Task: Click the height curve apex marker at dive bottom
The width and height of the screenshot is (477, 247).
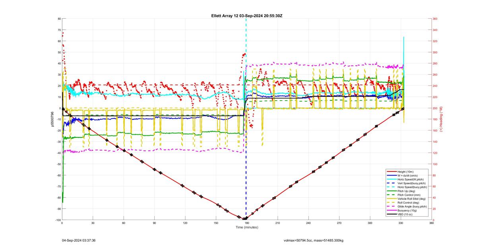Action: click(x=245, y=219)
